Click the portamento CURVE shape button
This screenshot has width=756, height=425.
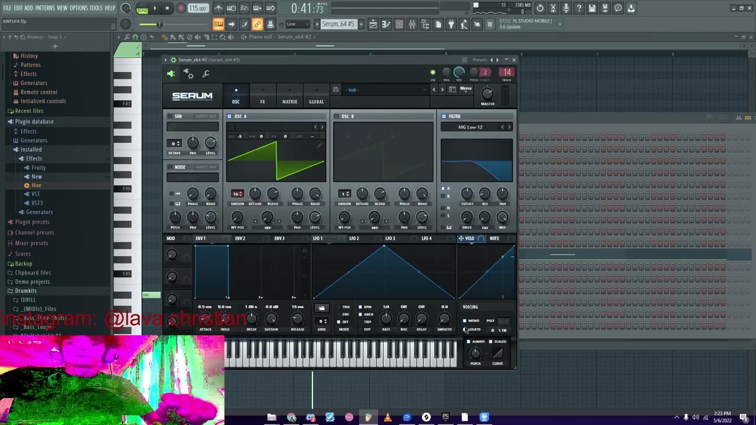pos(497,354)
